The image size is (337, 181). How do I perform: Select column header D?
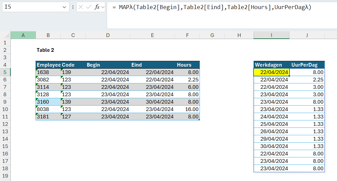[108, 35]
